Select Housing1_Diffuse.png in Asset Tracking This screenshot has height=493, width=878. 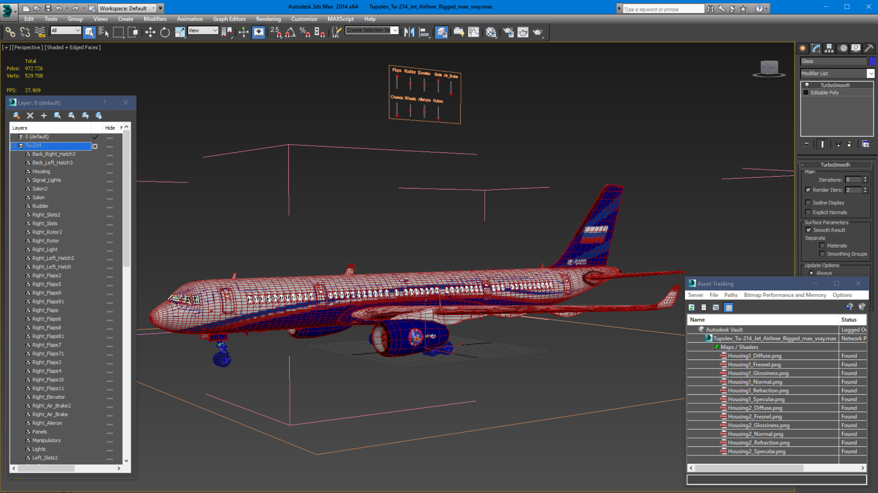tap(754, 355)
